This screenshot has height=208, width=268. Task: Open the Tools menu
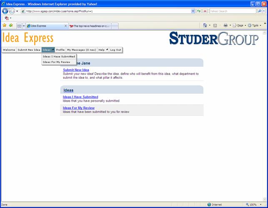pos(255,25)
